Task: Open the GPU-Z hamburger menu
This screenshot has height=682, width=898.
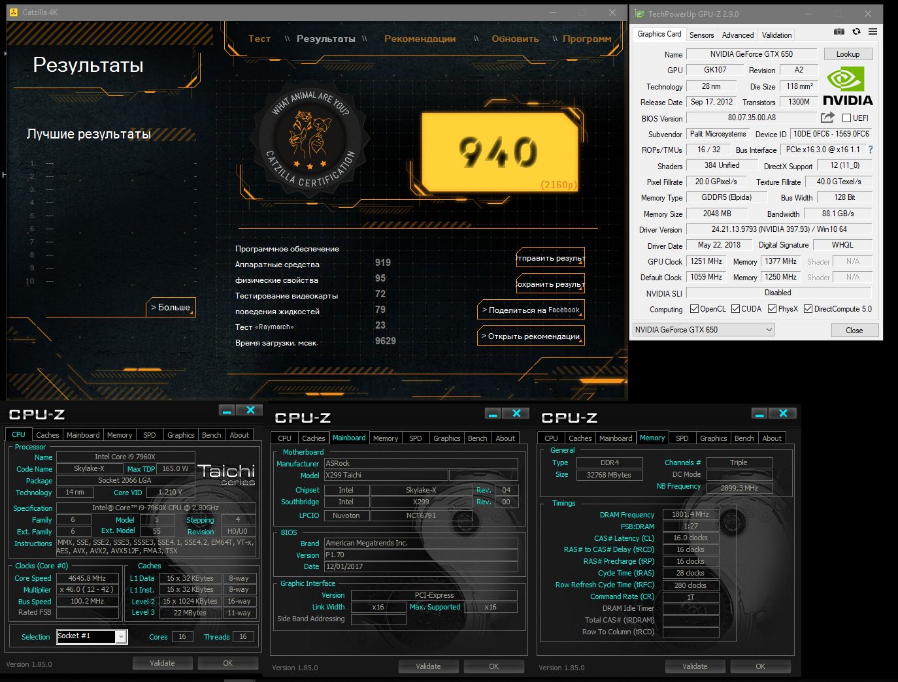Action: click(x=873, y=31)
